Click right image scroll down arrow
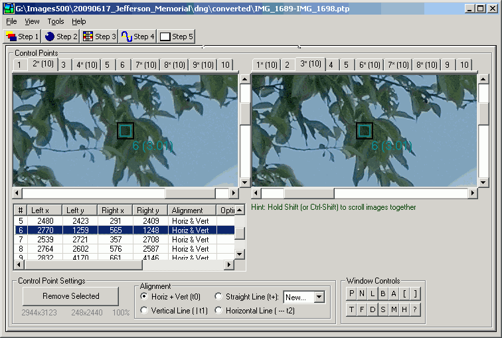The height and width of the screenshot is (338, 502). [483, 183]
